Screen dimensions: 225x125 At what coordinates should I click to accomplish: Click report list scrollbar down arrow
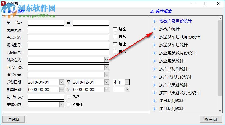[x=220, y=110]
